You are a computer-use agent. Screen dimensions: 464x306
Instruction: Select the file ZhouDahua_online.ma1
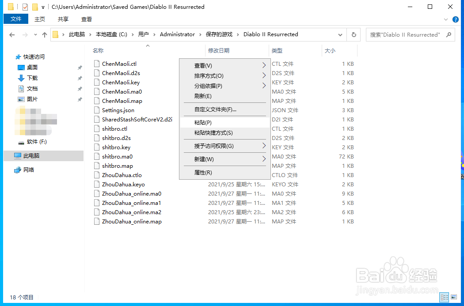131,203
